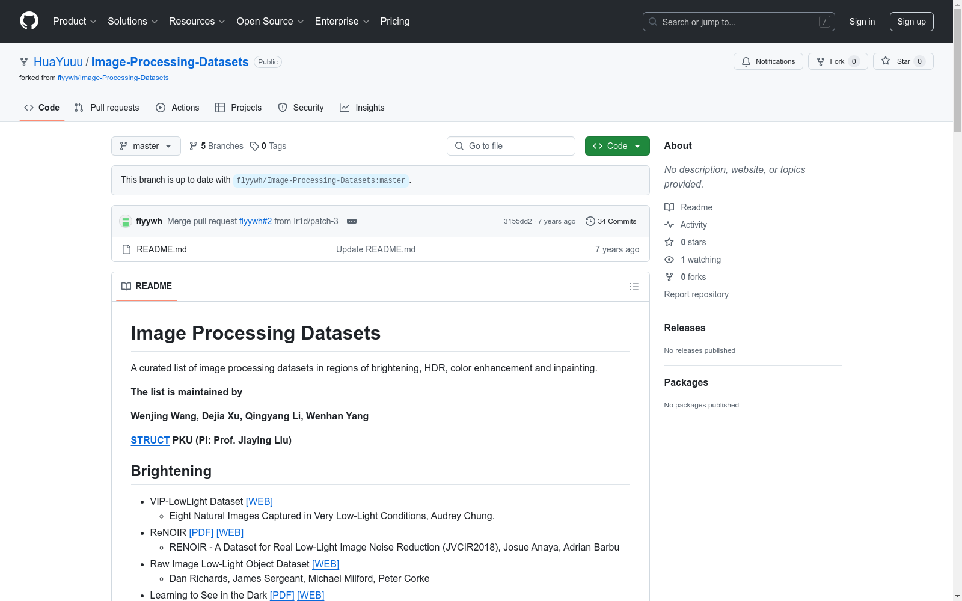962x601 pixels.
Task: Click the Search or jump to field
Action: (x=739, y=22)
